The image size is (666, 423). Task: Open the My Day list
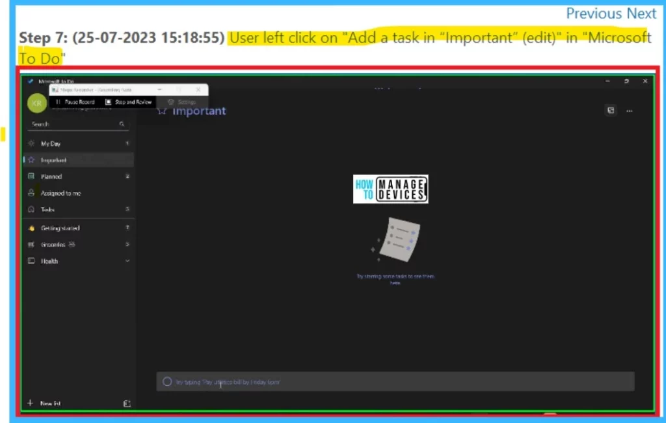coord(79,144)
